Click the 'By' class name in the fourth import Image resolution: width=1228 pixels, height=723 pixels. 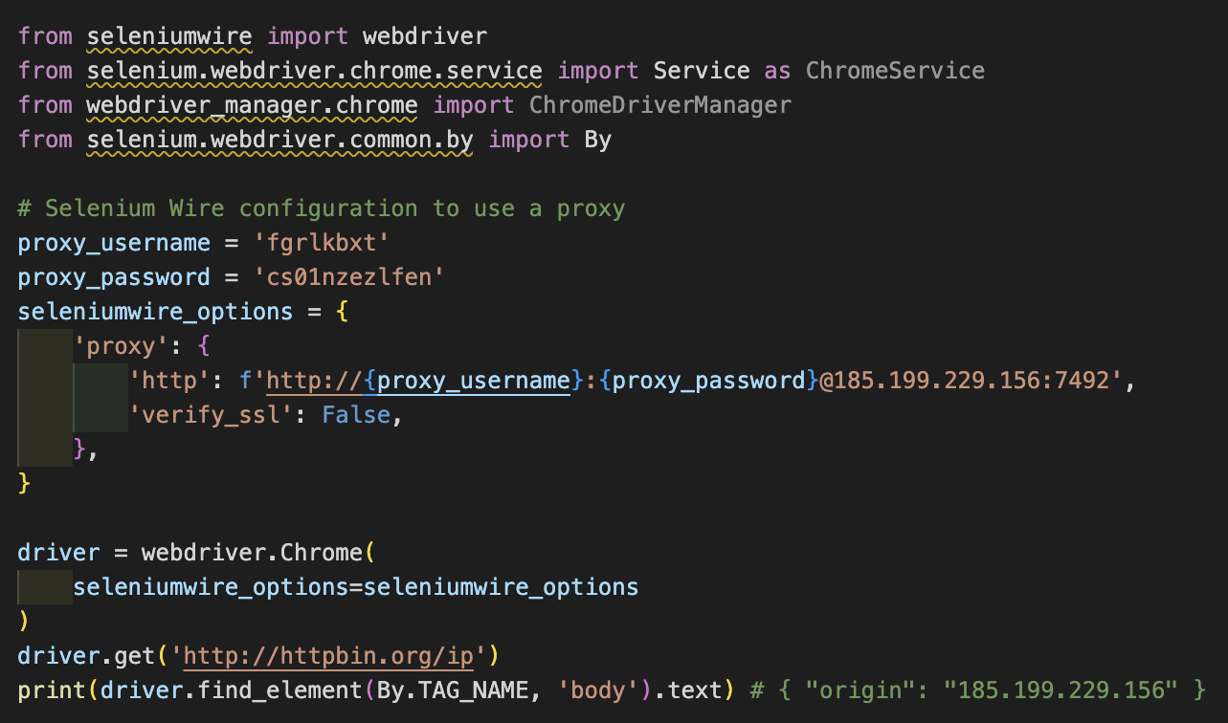coord(598,140)
